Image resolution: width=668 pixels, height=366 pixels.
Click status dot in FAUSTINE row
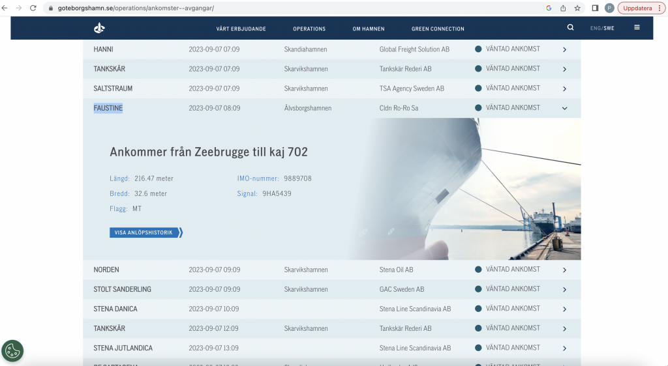pyautogui.click(x=478, y=107)
